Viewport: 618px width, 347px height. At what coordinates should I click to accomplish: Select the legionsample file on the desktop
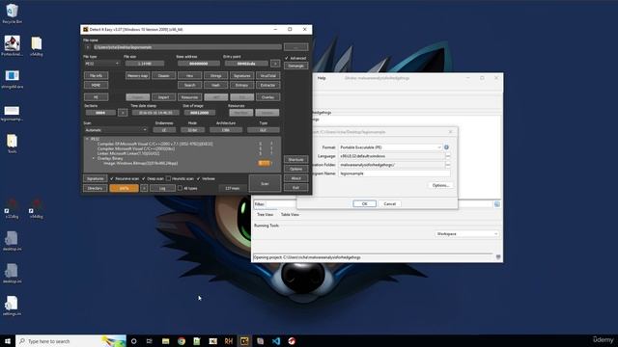coord(12,113)
